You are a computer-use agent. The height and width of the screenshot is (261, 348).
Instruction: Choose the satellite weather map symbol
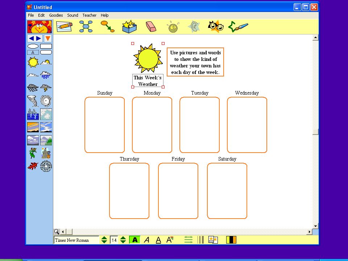(46, 114)
